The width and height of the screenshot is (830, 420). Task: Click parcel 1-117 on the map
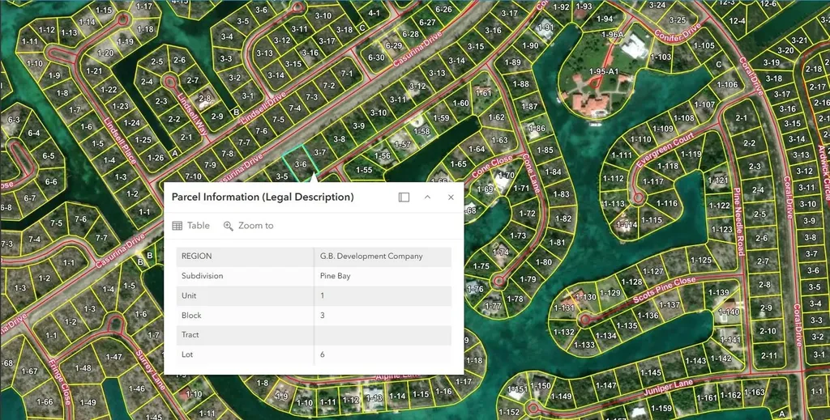pyautogui.click(x=652, y=181)
